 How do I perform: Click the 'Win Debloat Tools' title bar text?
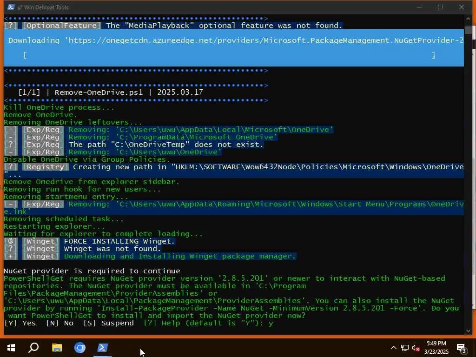click(x=46, y=7)
